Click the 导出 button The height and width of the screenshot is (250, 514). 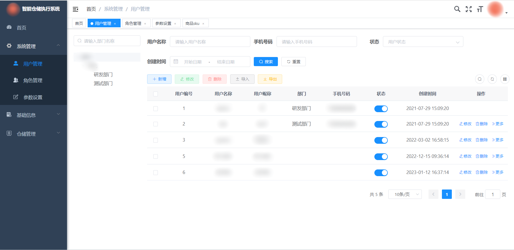tap(270, 79)
